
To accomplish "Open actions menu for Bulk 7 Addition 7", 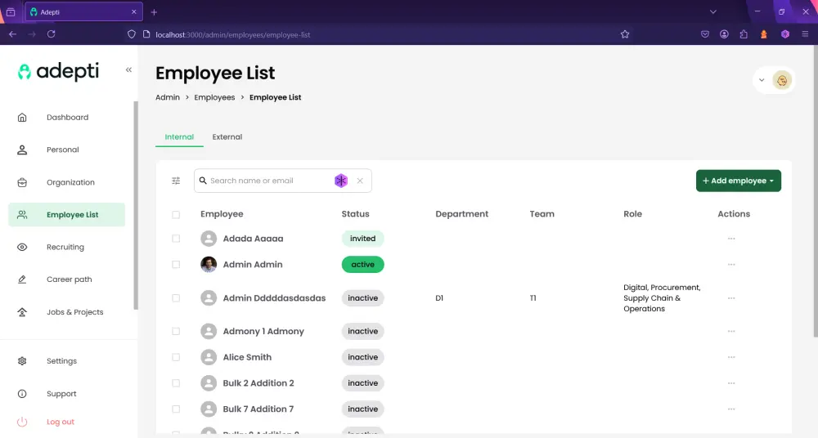I will tap(731, 409).
